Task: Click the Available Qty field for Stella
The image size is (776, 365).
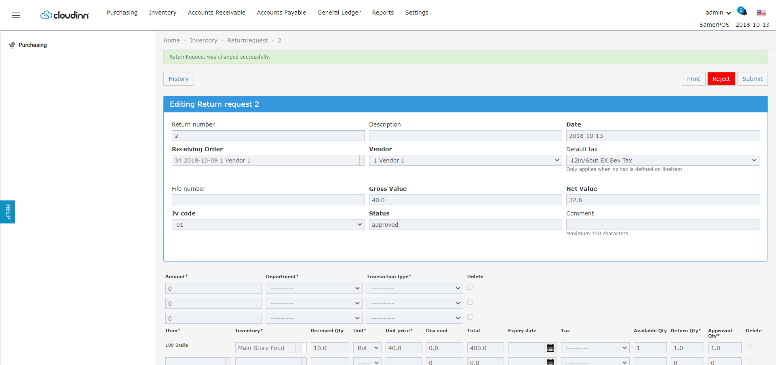Action: [650, 348]
